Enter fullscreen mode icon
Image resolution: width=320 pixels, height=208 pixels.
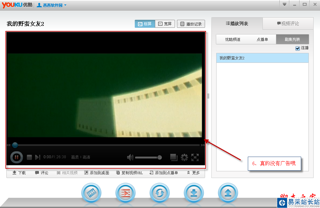[195, 157]
